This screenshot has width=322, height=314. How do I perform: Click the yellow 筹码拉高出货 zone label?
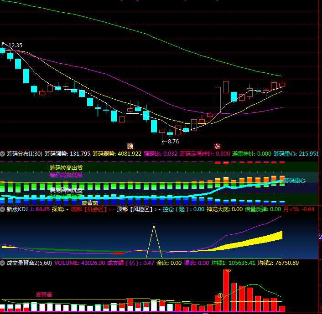66,168
